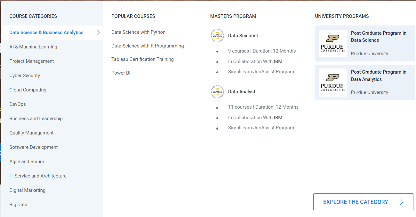
Task: Click Post Graduate Program in Data Analytics title
Action: (x=379, y=76)
